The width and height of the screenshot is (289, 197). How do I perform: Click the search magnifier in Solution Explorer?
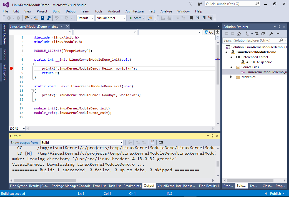(x=281, y=40)
